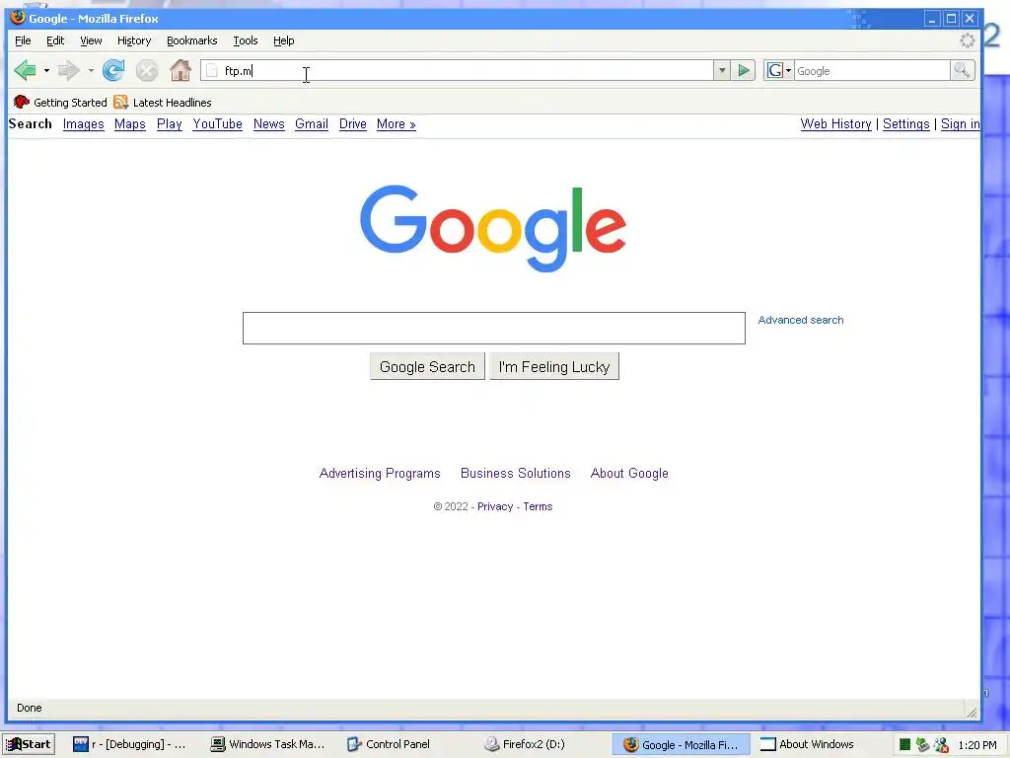1010x758 pixels.
Task: Open the Edit menu
Action: pos(55,40)
